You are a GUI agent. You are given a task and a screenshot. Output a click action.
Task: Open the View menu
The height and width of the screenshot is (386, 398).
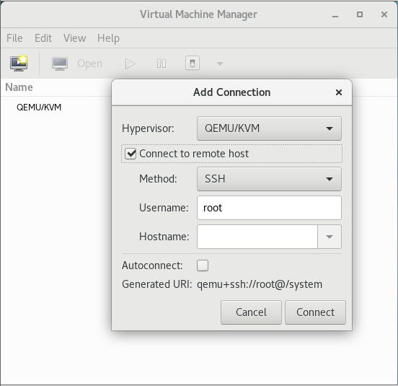75,38
